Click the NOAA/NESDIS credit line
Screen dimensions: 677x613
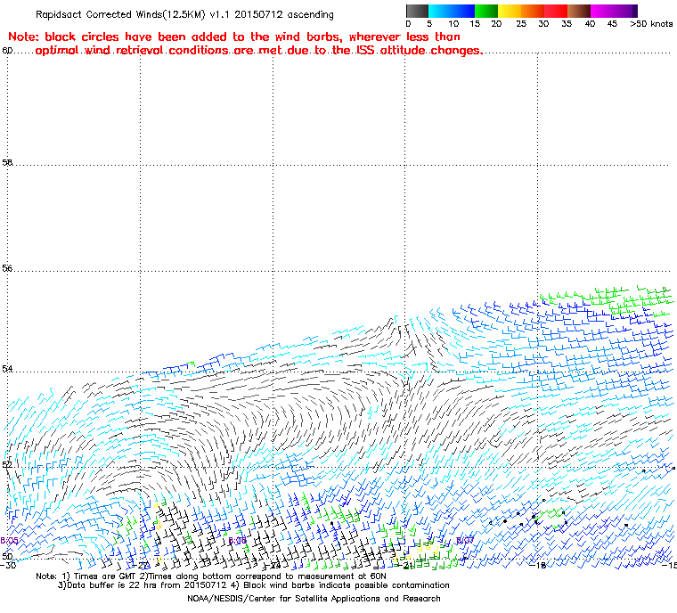(314, 599)
